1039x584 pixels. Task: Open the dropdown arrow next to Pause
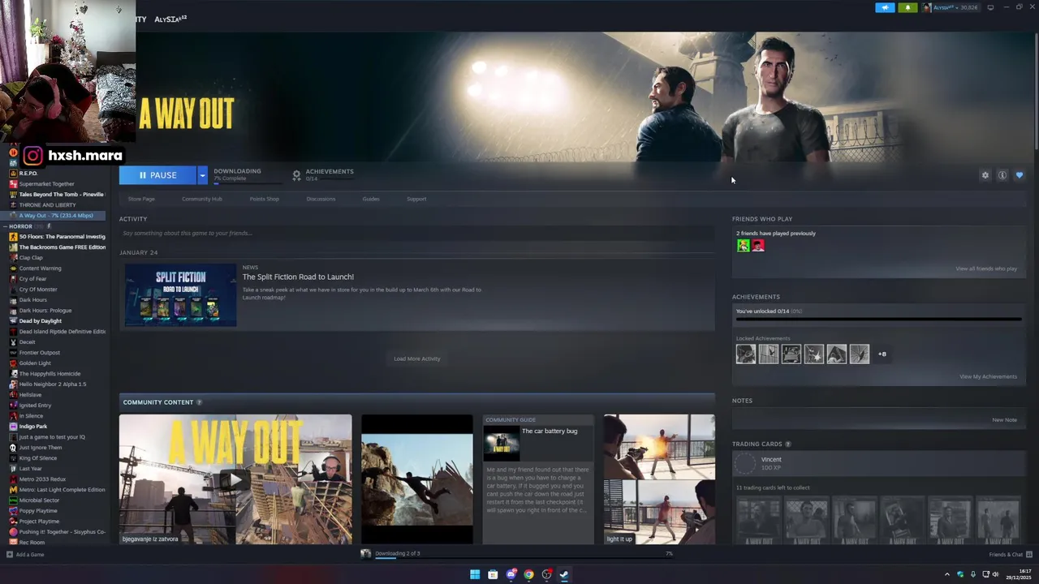coord(202,175)
